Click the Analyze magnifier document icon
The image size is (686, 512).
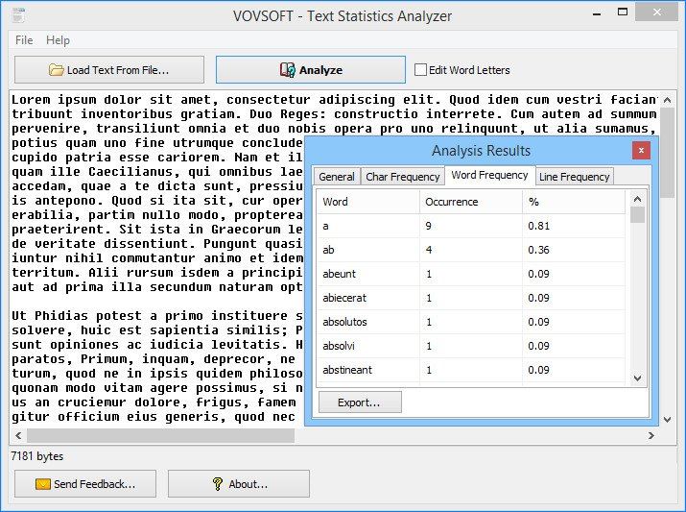288,70
